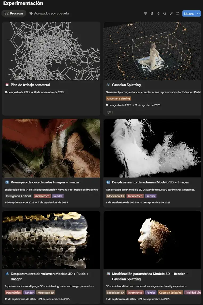Open the particle head render thumbnail

(152, 240)
